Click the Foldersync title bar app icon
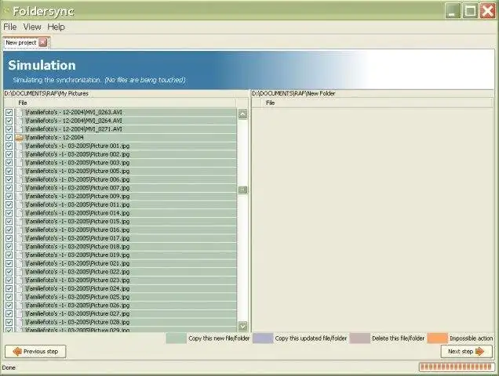The width and height of the screenshot is (499, 376). point(6,10)
